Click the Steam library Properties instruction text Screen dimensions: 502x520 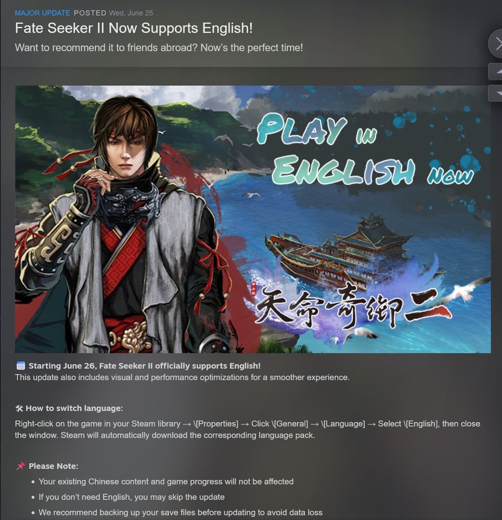coord(248,430)
